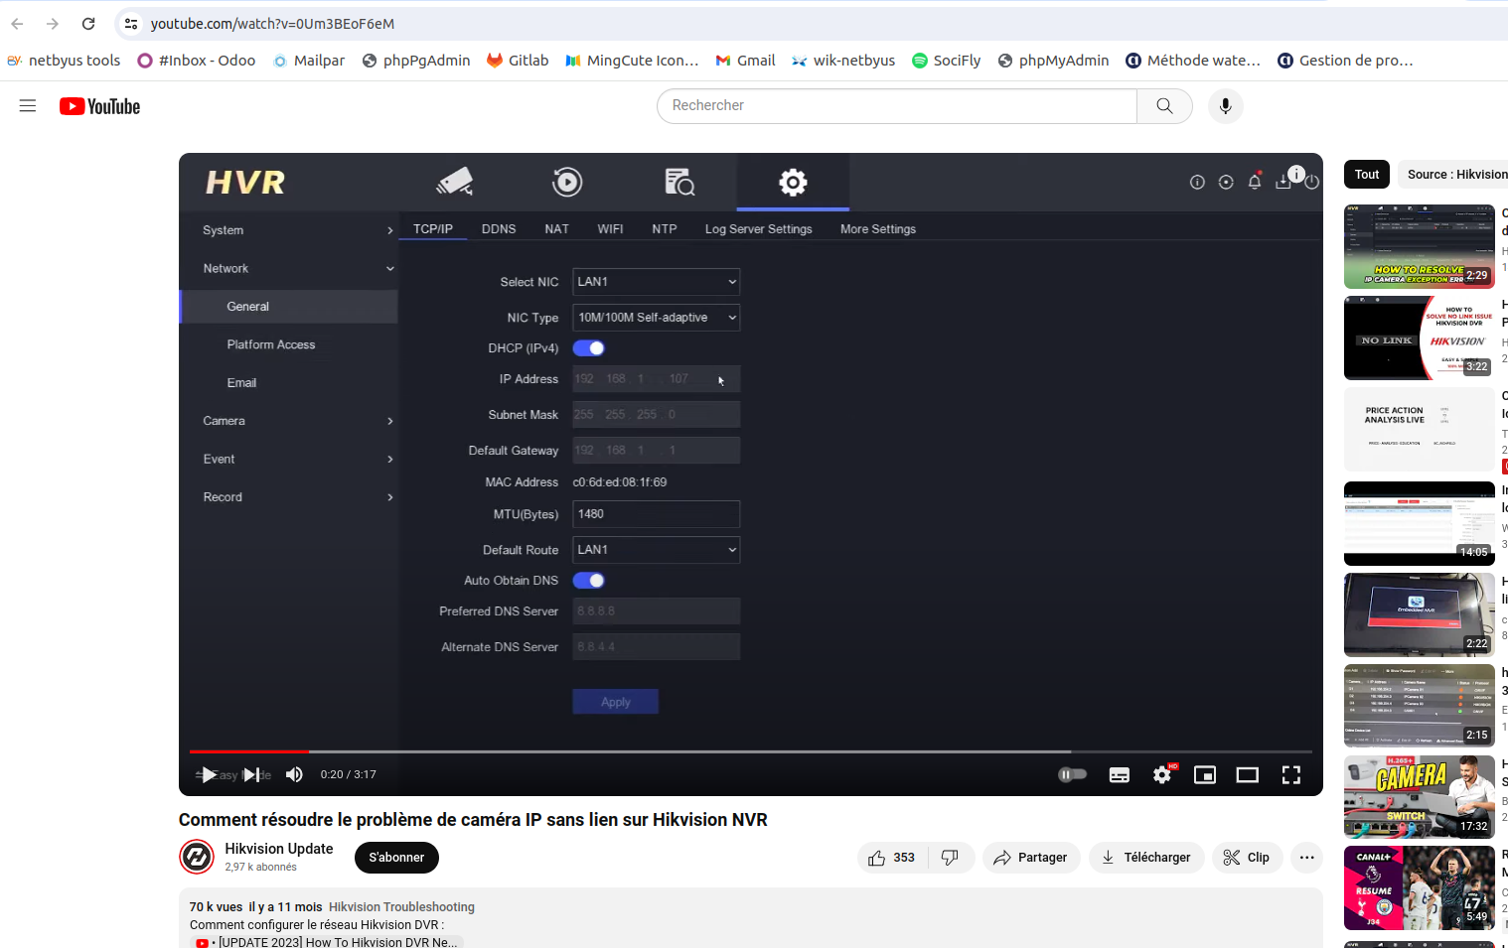Seek on the video progress bar
This screenshot has width=1508, height=948.
point(751,751)
